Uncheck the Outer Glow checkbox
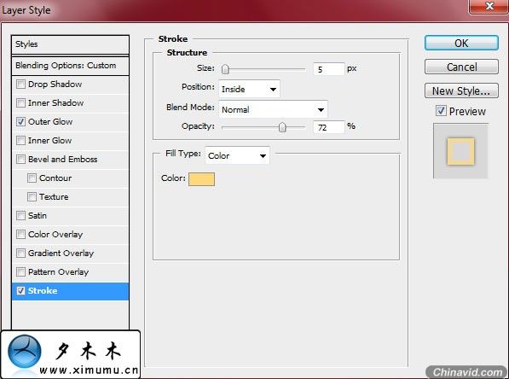 click(20, 122)
